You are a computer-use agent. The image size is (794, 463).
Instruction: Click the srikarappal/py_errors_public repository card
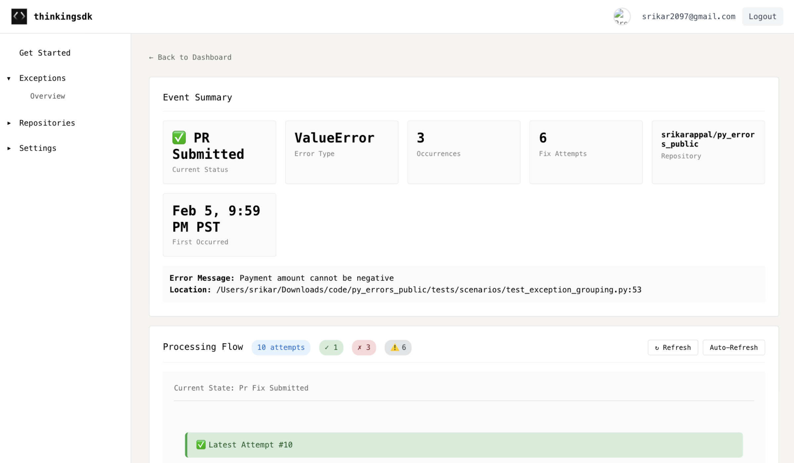tap(708, 152)
